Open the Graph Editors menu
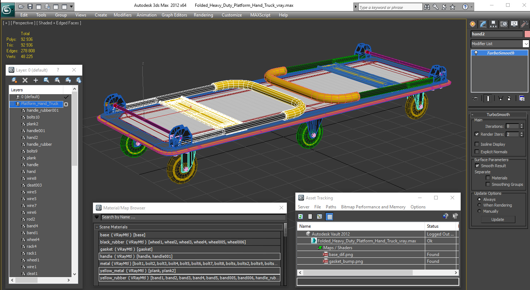Screen dimensions: 530x290 tap(174, 15)
